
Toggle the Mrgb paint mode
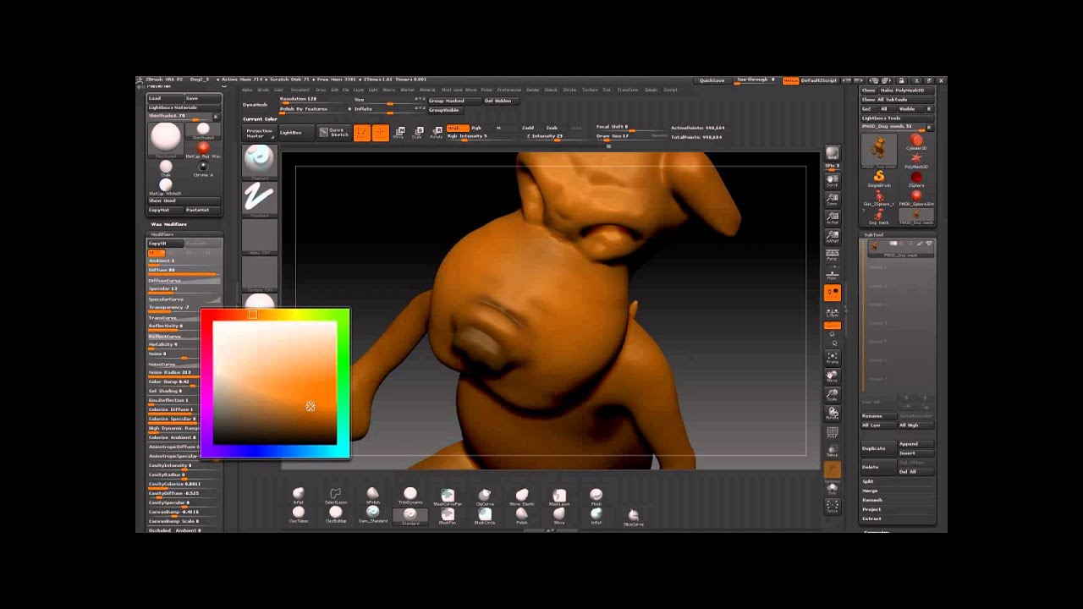457,128
